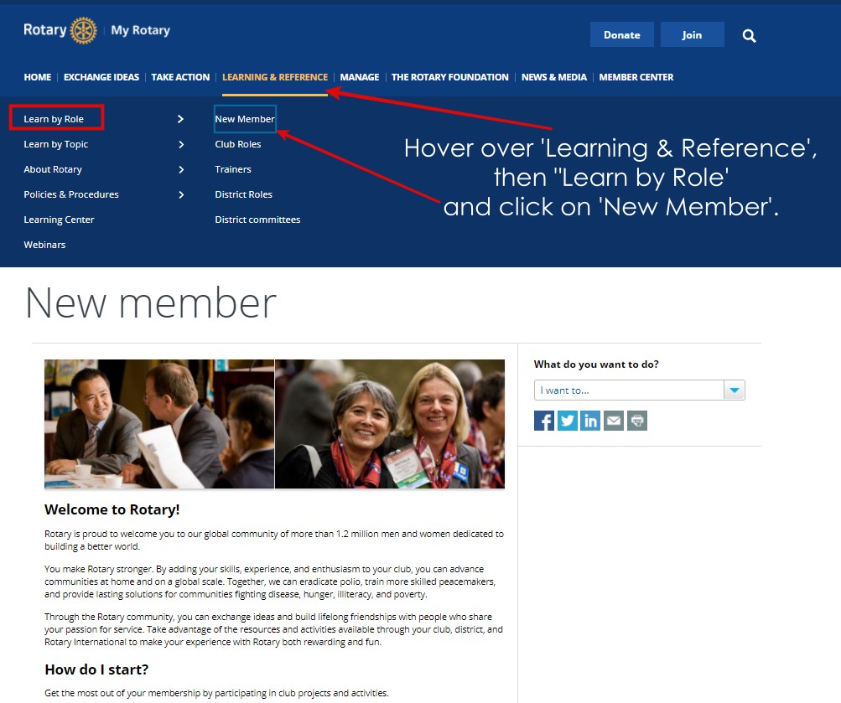The height and width of the screenshot is (703, 841).
Task: Click the New Member submenu item
Action: coord(244,119)
